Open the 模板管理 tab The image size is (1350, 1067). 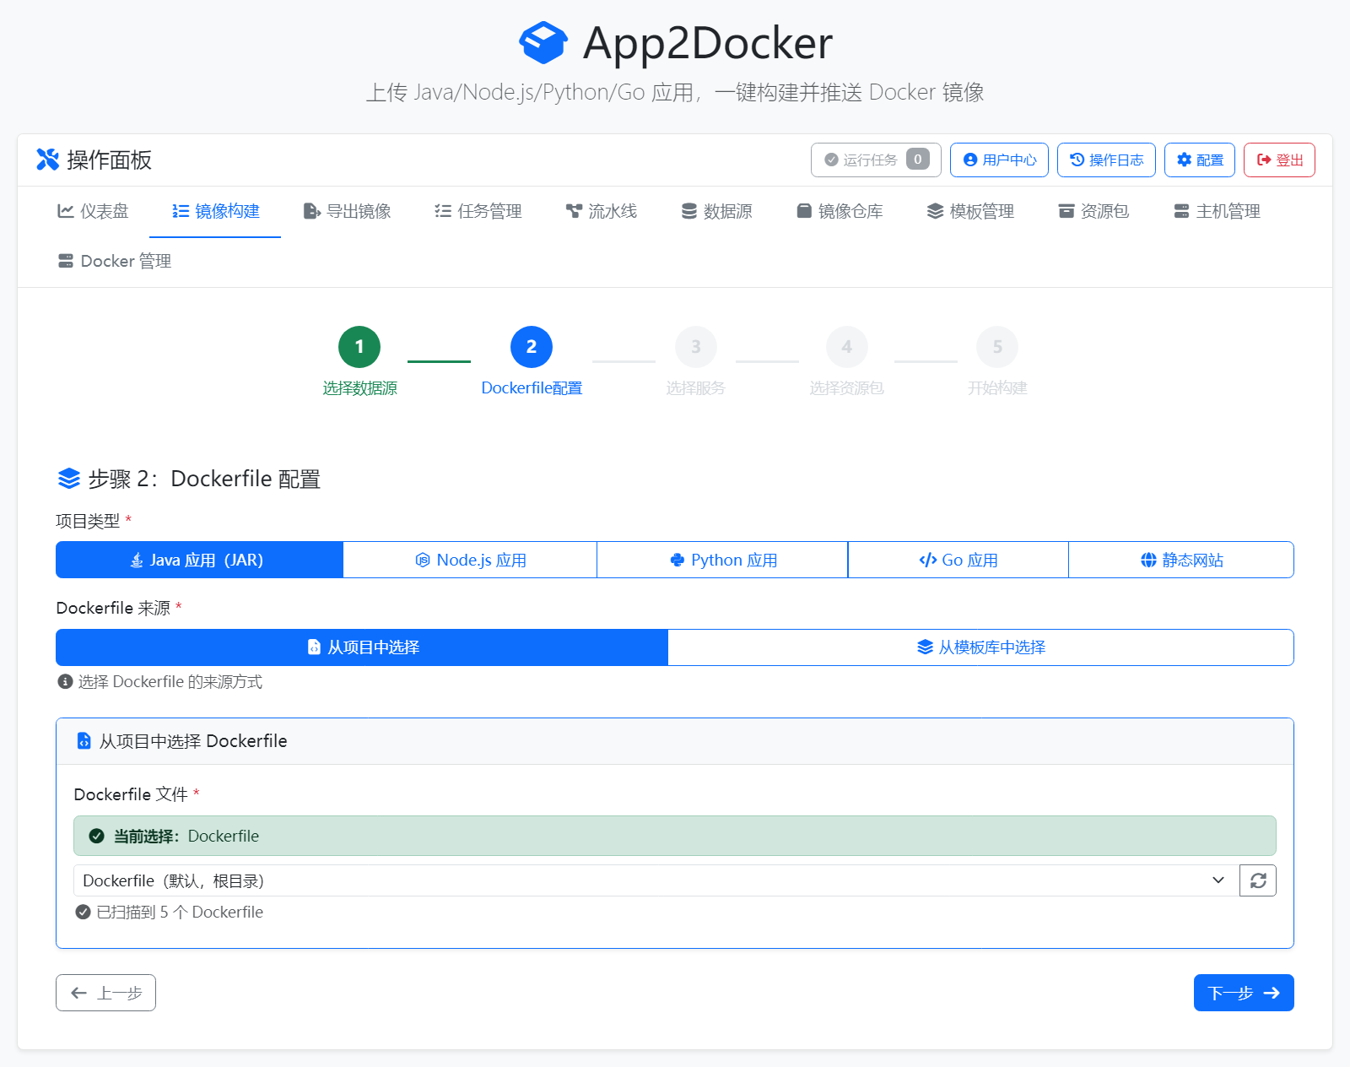970,211
